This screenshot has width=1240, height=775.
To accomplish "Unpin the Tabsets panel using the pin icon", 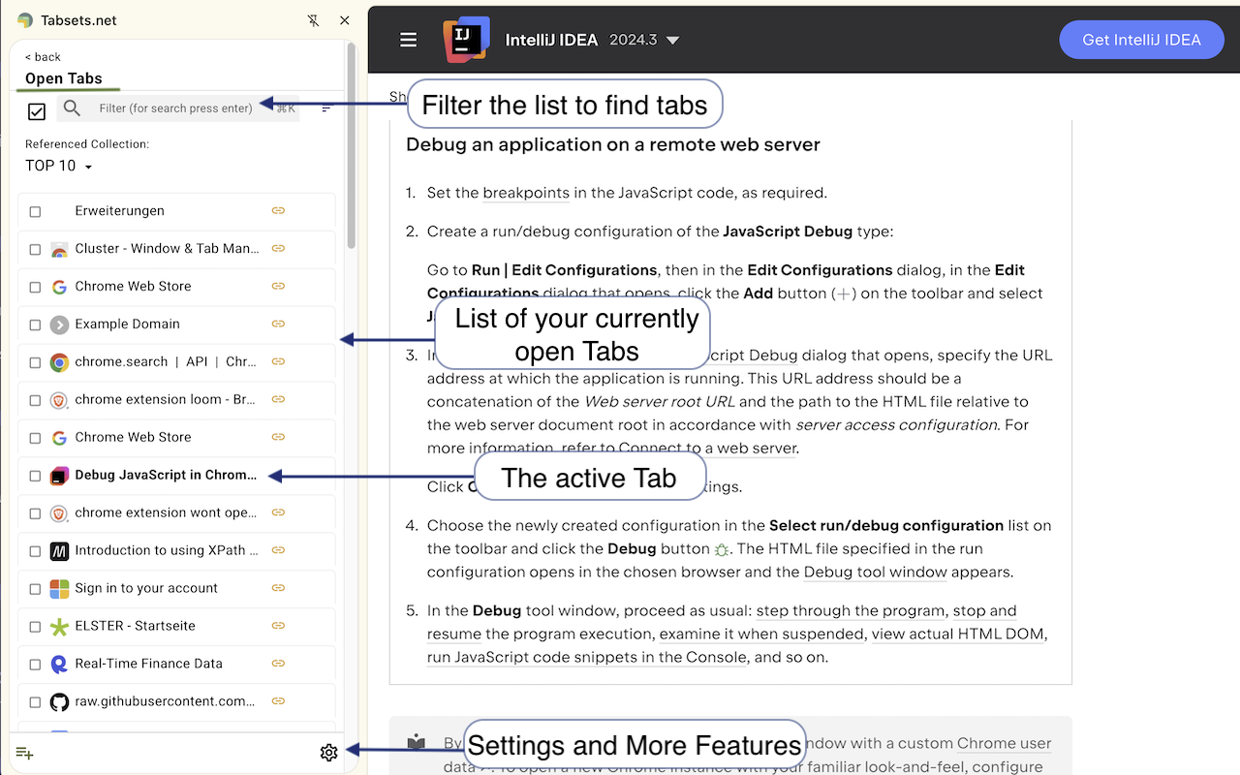I will coord(312,19).
